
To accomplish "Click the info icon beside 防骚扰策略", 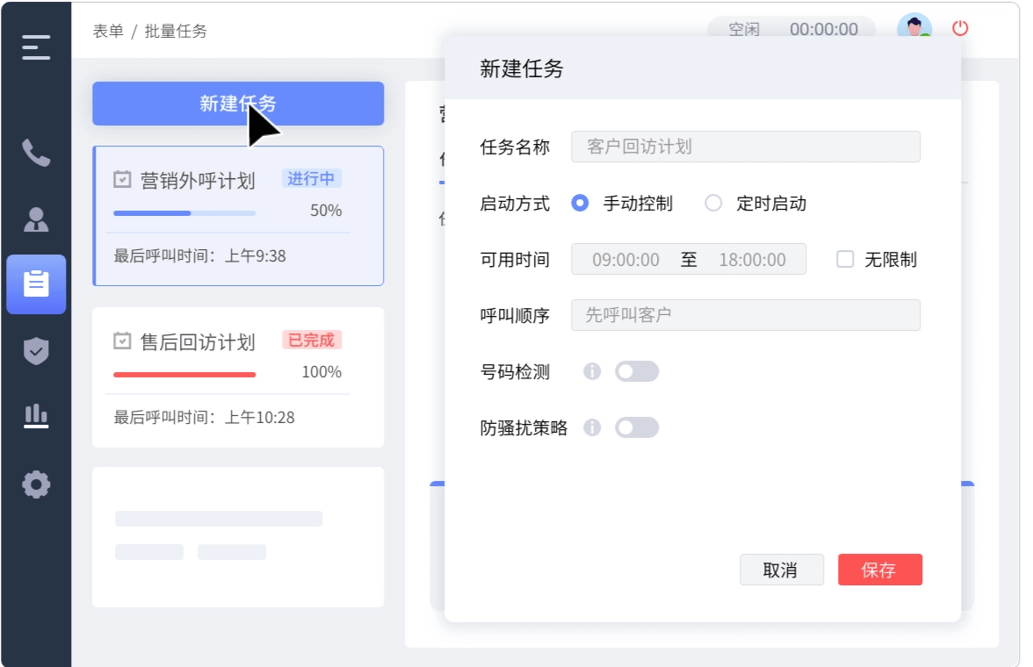I will click(x=592, y=427).
